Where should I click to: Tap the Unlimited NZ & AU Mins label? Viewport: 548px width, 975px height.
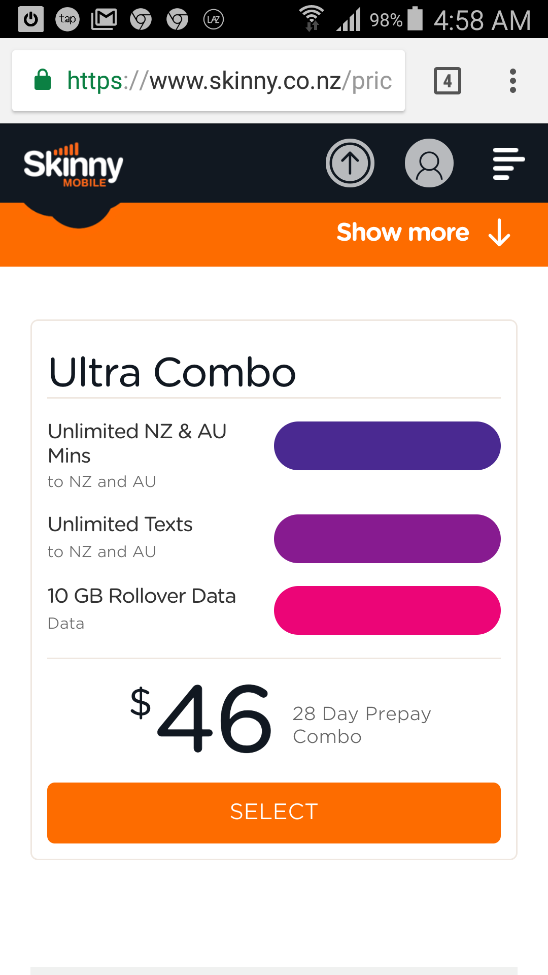coord(137,443)
